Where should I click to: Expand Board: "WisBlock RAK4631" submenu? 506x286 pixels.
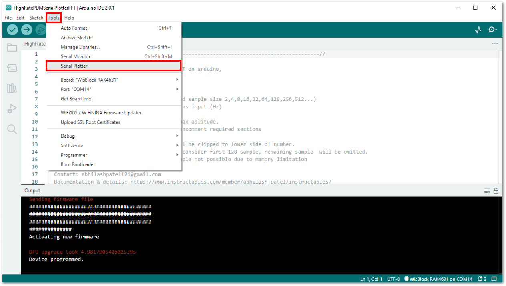114,80
